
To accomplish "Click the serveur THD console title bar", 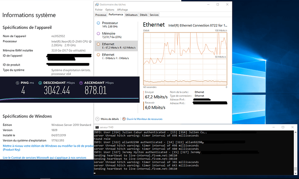I will pyautogui.click(x=195, y=127).
